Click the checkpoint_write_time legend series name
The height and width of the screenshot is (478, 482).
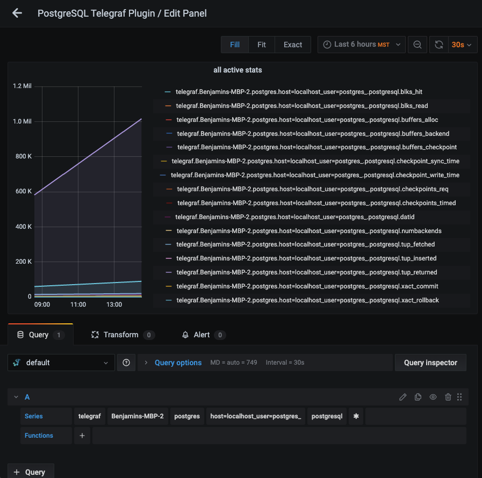(315, 175)
